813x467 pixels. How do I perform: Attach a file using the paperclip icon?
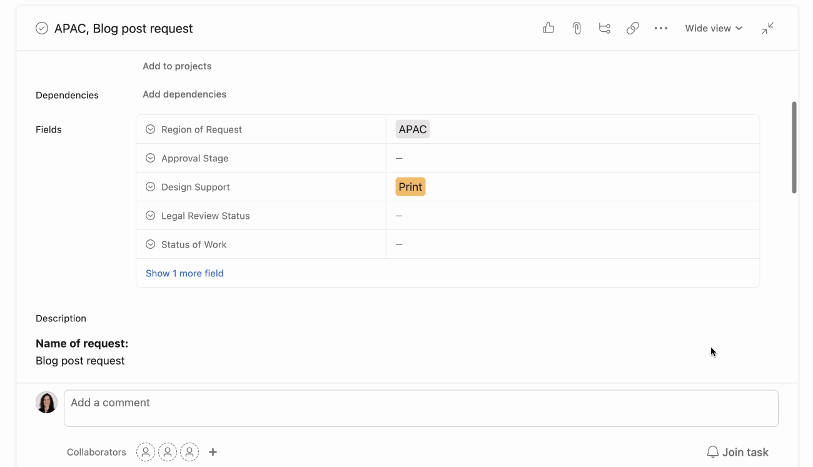pyautogui.click(x=576, y=28)
